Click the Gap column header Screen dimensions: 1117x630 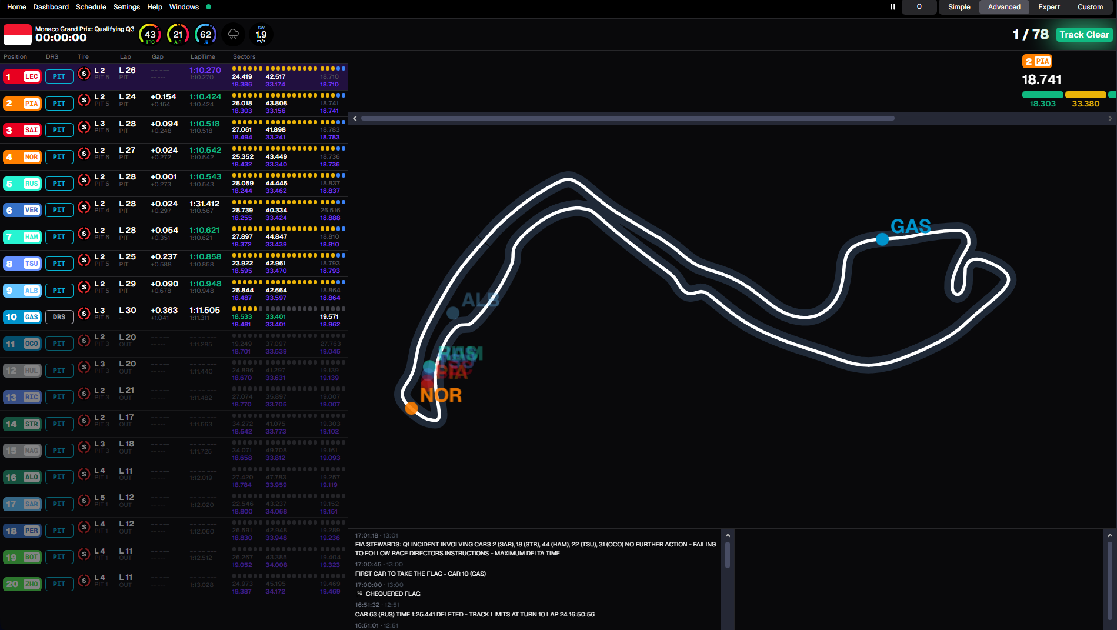[x=157, y=57]
